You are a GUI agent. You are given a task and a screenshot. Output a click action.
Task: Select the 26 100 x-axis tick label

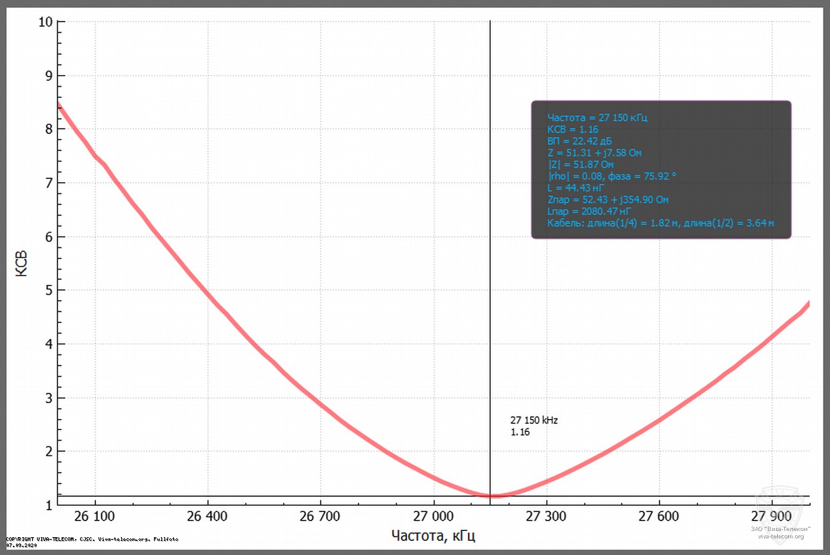click(94, 516)
